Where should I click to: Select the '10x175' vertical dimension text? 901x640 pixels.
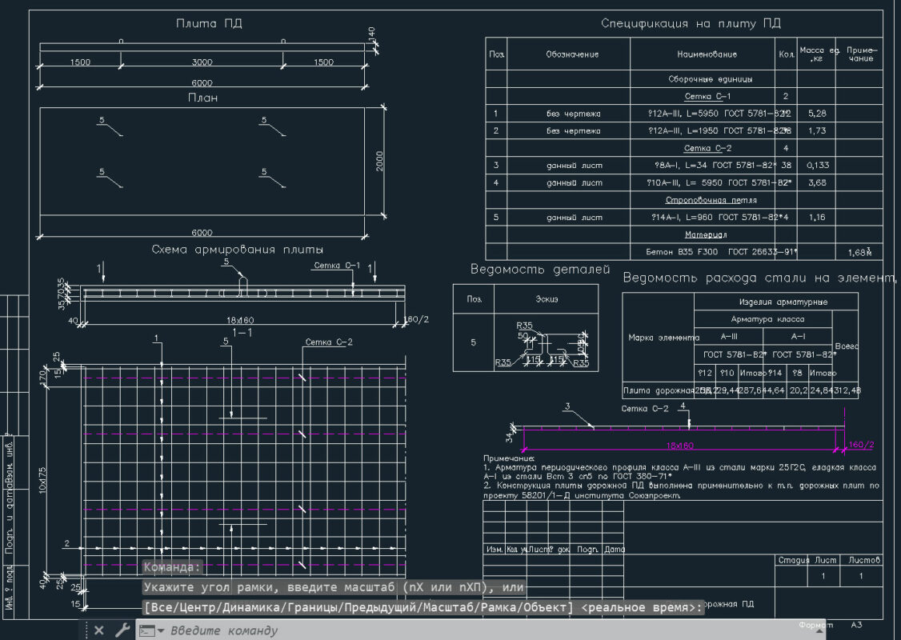point(43,480)
